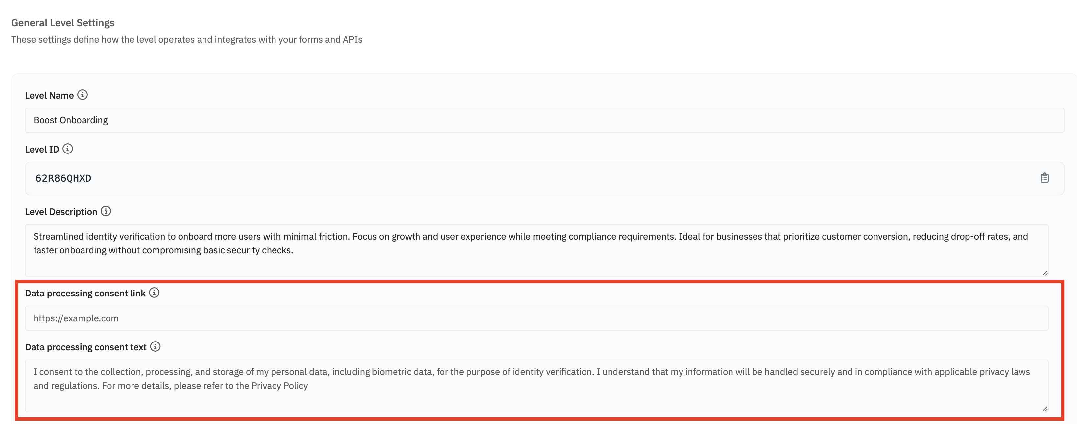
Task: Click the "Level ID" label
Action: (42, 149)
